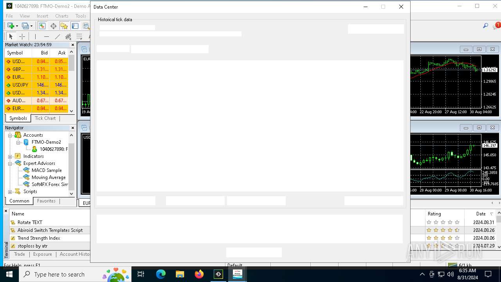Open the Tools menu
Image resolution: width=501 pixels, height=282 pixels.
(x=81, y=16)
